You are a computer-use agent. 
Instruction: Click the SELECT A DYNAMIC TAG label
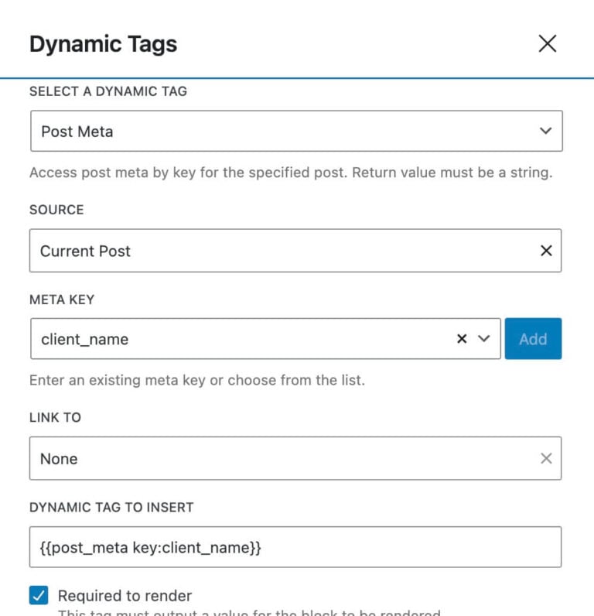coord(108,91)
